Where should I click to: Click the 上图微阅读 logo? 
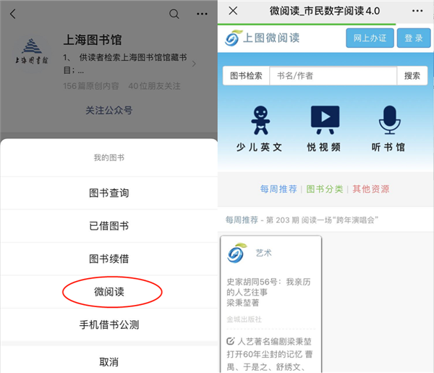point(262,38)
